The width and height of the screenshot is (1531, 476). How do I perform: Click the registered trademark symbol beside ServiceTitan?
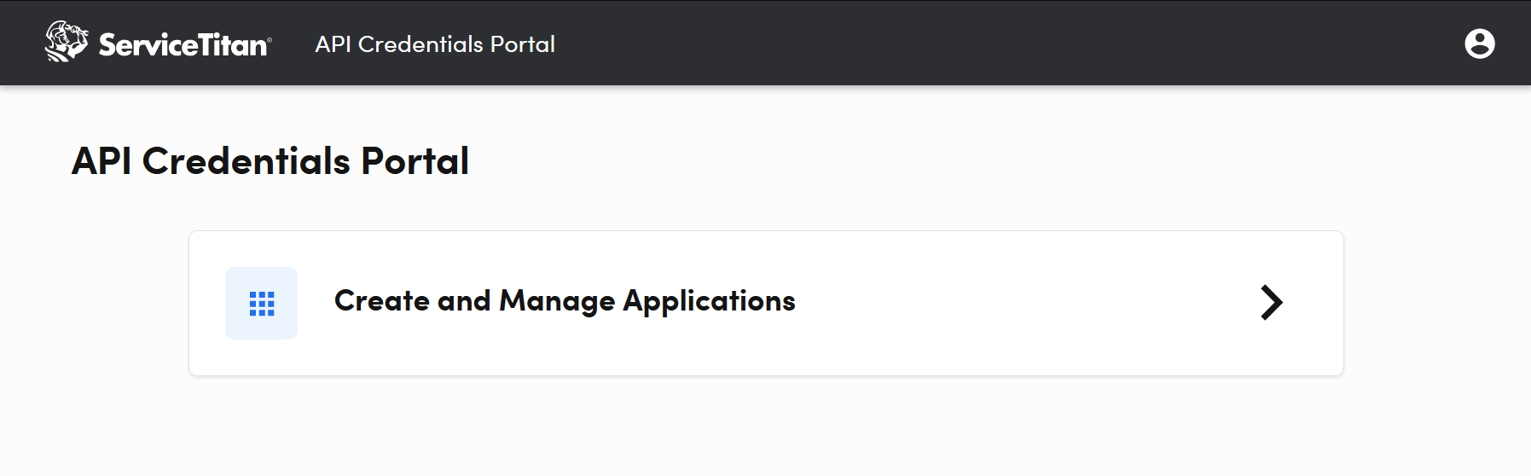click(270, 39)
